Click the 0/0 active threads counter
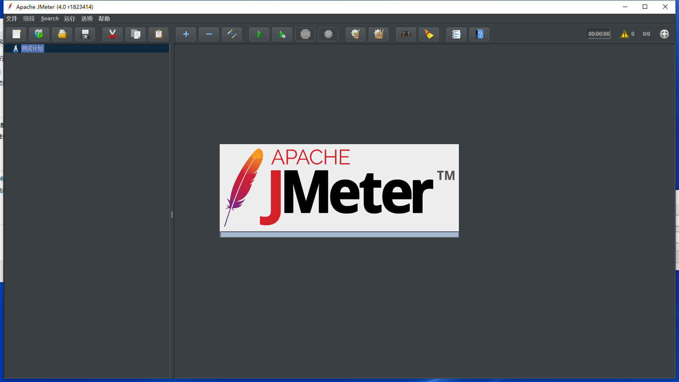The height and width of the screenshot is (382, 679). click(x=646, y=34)
